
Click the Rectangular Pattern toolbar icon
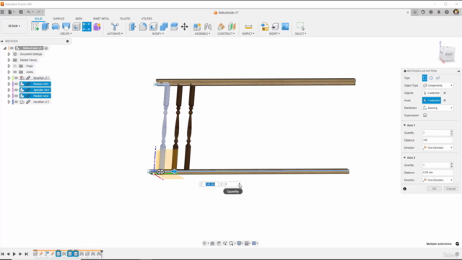87,27
